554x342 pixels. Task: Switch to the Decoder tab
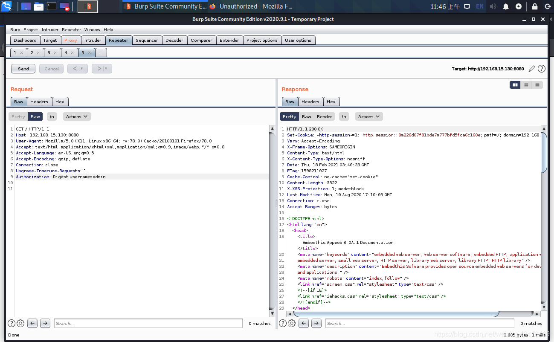click(174, 40)
